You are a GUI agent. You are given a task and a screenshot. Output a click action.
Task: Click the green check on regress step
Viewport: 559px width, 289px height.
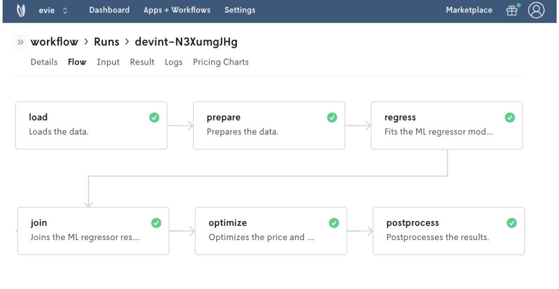510,118
